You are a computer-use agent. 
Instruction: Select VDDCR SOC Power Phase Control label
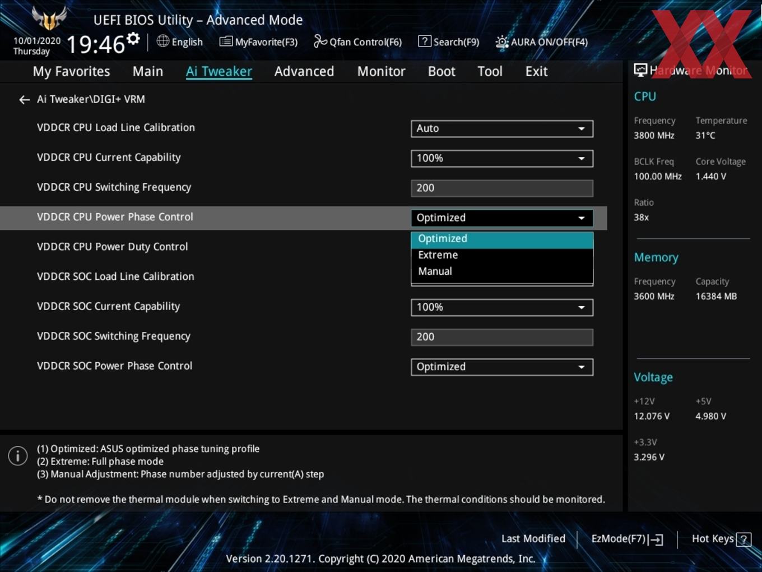[x=114, y=366]
